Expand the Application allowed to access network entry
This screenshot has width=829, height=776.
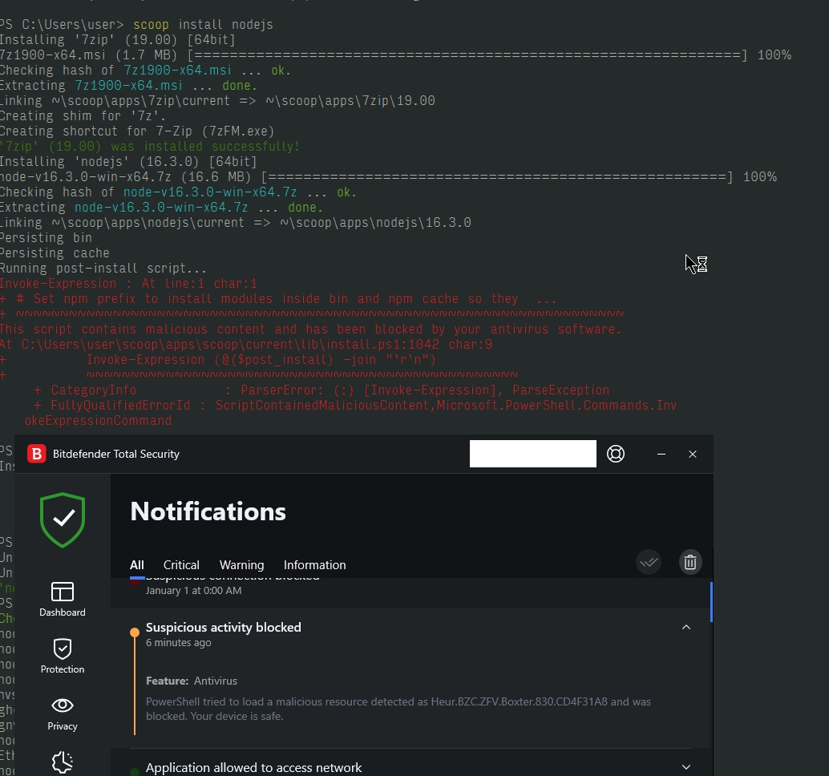(x=686, y=766)
